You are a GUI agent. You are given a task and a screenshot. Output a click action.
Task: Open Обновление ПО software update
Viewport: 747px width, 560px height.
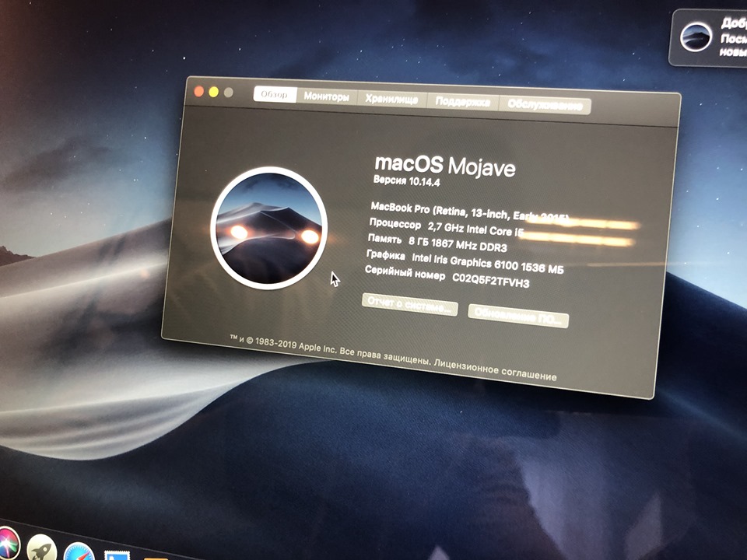[518, 317]
